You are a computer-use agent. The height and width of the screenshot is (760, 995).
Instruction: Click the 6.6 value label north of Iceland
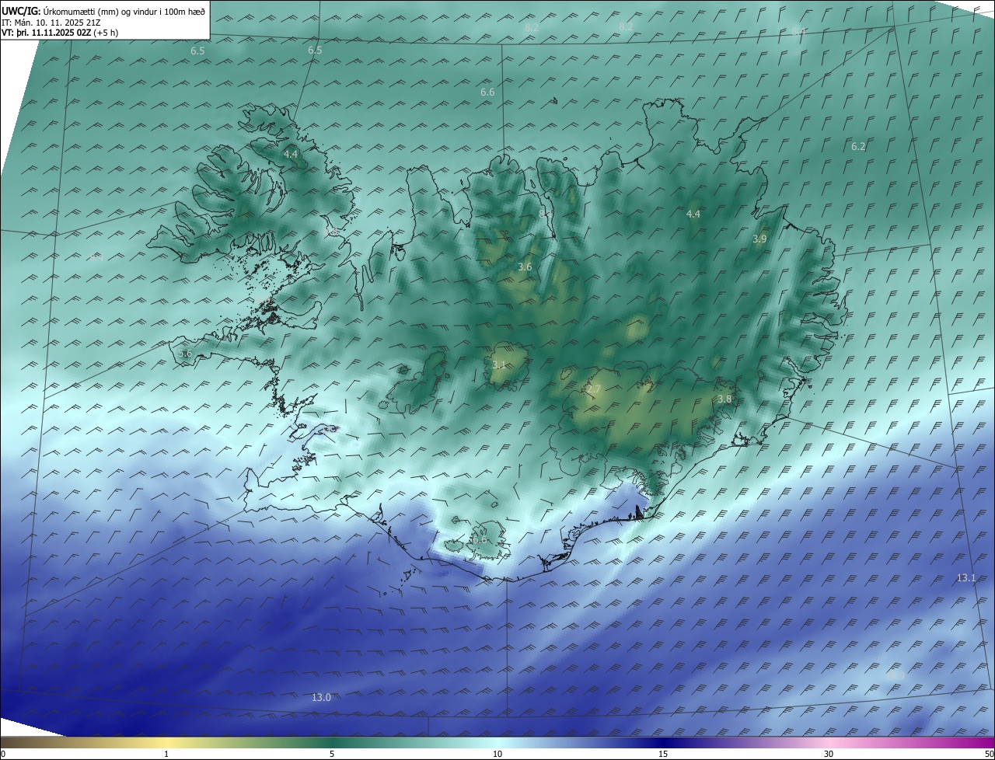pos(487,92)
